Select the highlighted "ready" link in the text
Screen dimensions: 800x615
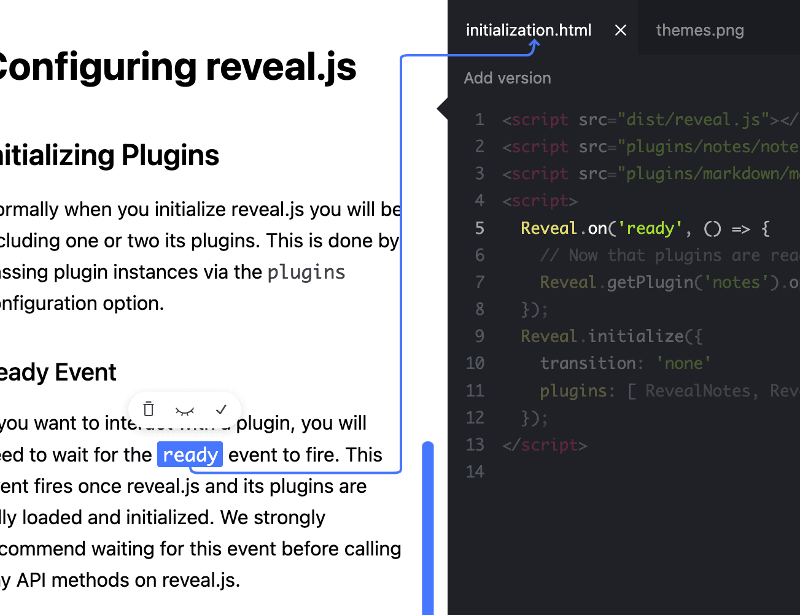pyautogui.click(x=190, y=455)
